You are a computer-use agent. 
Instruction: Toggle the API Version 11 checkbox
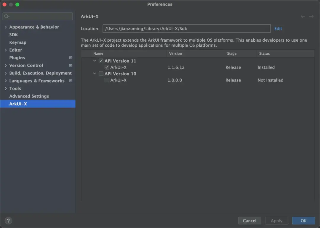pos(101,61)
